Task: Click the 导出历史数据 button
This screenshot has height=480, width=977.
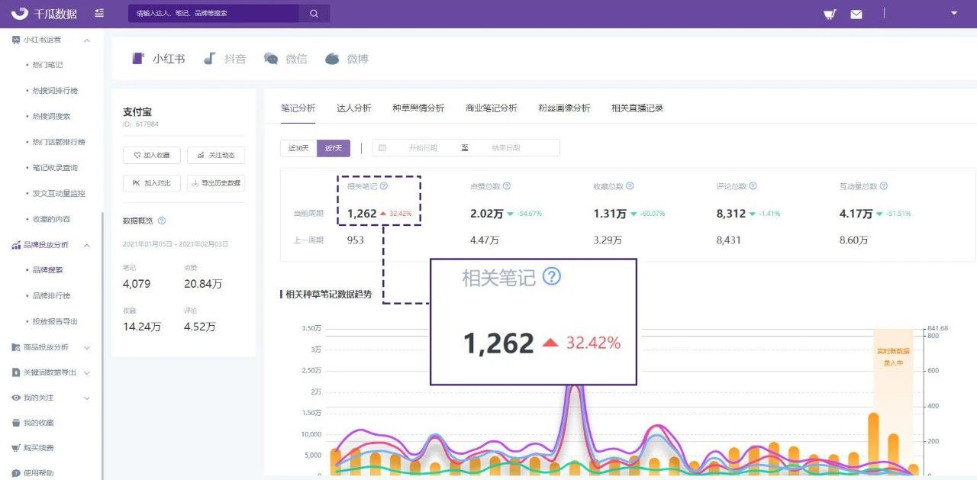Action: tap(216, 183)
